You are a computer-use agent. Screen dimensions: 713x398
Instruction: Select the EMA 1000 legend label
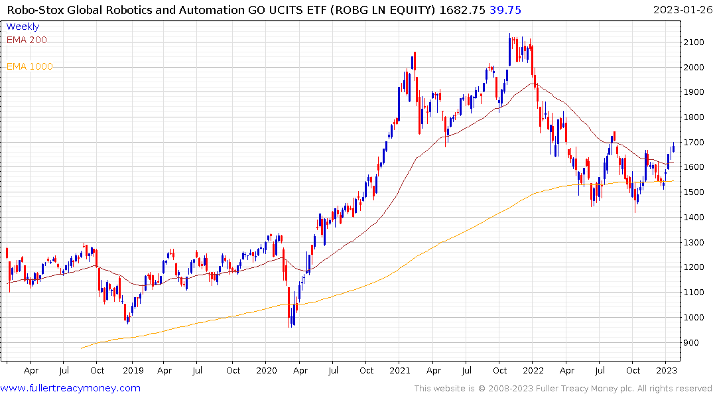(30, 67)
